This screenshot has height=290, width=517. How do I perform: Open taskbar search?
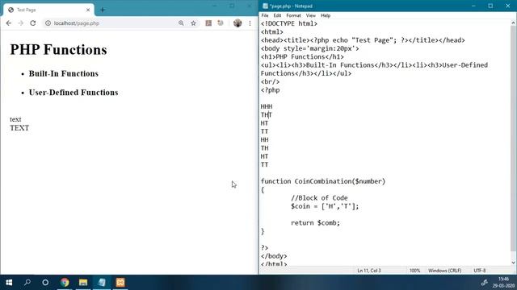[27, 283]
